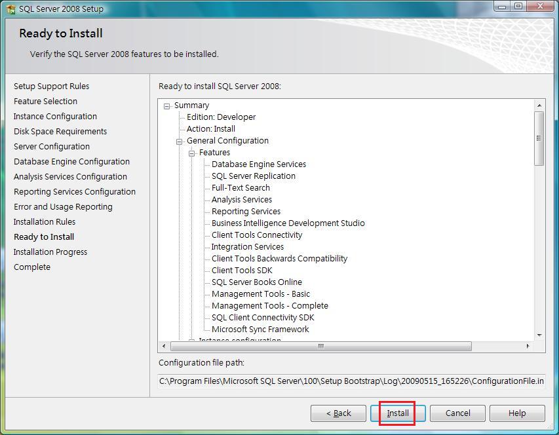Select SQL Client Connectivity SDK item

pos(263,318)
